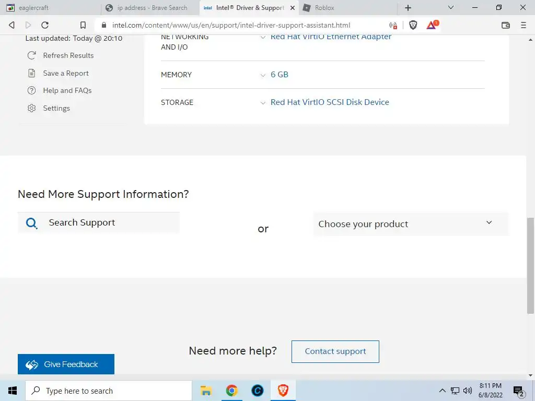Click 'Need More Support Information?' heading
535x401 pixels.
(103, 194)
